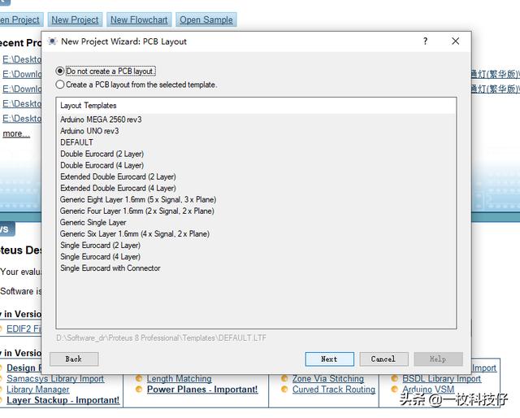Viewport: 520px width, 418px height.
Task: Open Zone Via Stitching link
Action: (x=328, y=378)
